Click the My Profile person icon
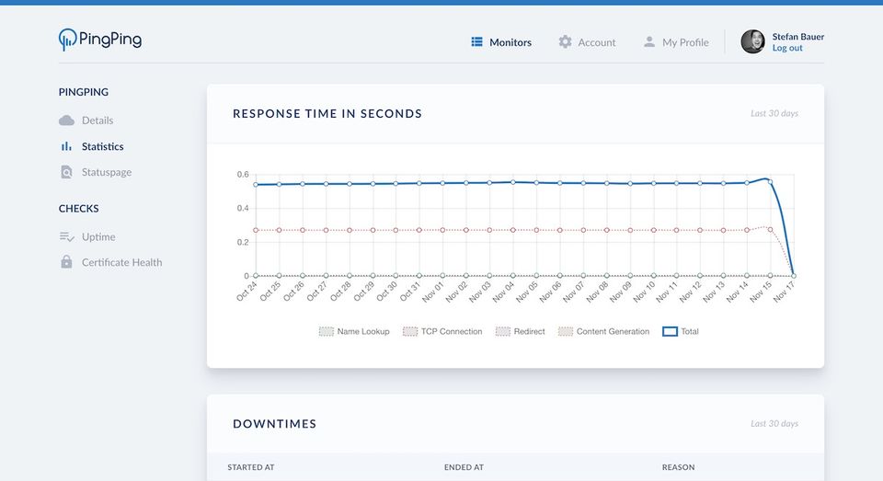This screenshot has width=883, height=481. coord(649,42)
